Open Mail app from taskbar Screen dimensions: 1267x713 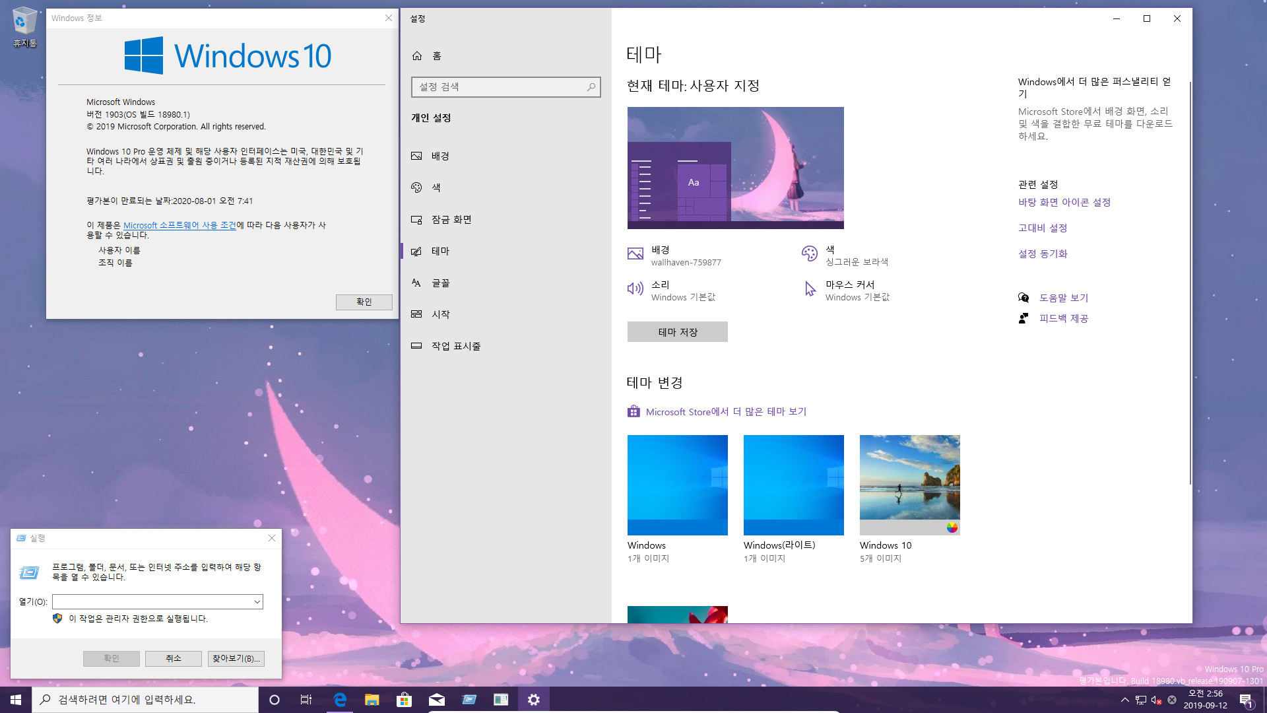[x=436, y=700]
